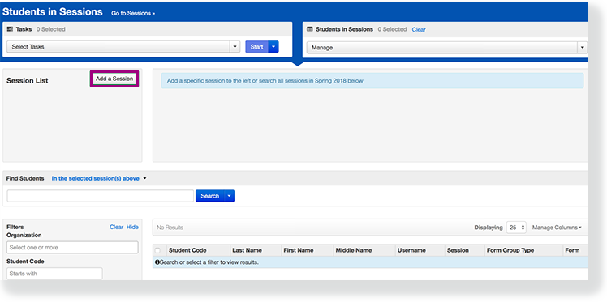607x302 pixels.
Task: Change the Displaying 25 results stepper
Action: tap(516, 228)
